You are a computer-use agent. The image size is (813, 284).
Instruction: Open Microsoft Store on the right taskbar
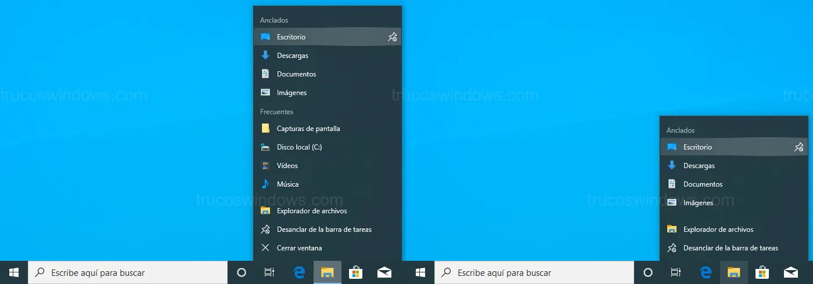(x=762, y=272)
